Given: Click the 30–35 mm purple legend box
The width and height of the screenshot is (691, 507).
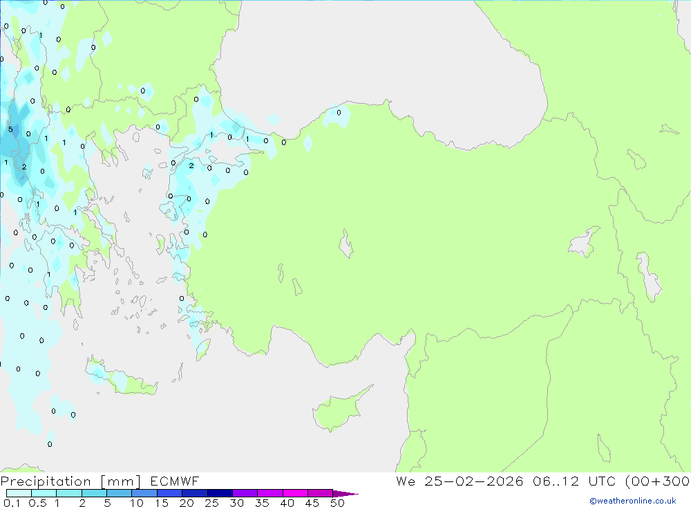Looking at the screenshot, I should coord(245,493).
